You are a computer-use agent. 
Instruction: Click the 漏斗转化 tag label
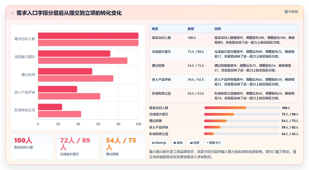click(291, 12)
